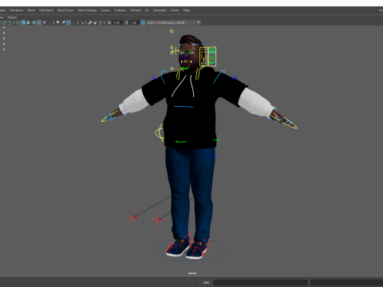Select the outer red knee locator
The width and height of the screenshot is (383, 287).
point(133,218)
